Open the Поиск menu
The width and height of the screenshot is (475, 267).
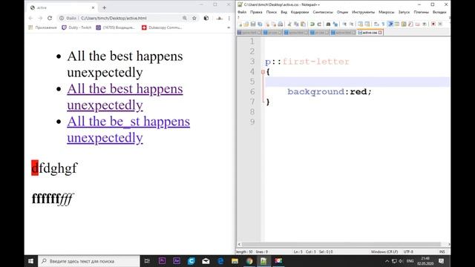tap(272, 12)
